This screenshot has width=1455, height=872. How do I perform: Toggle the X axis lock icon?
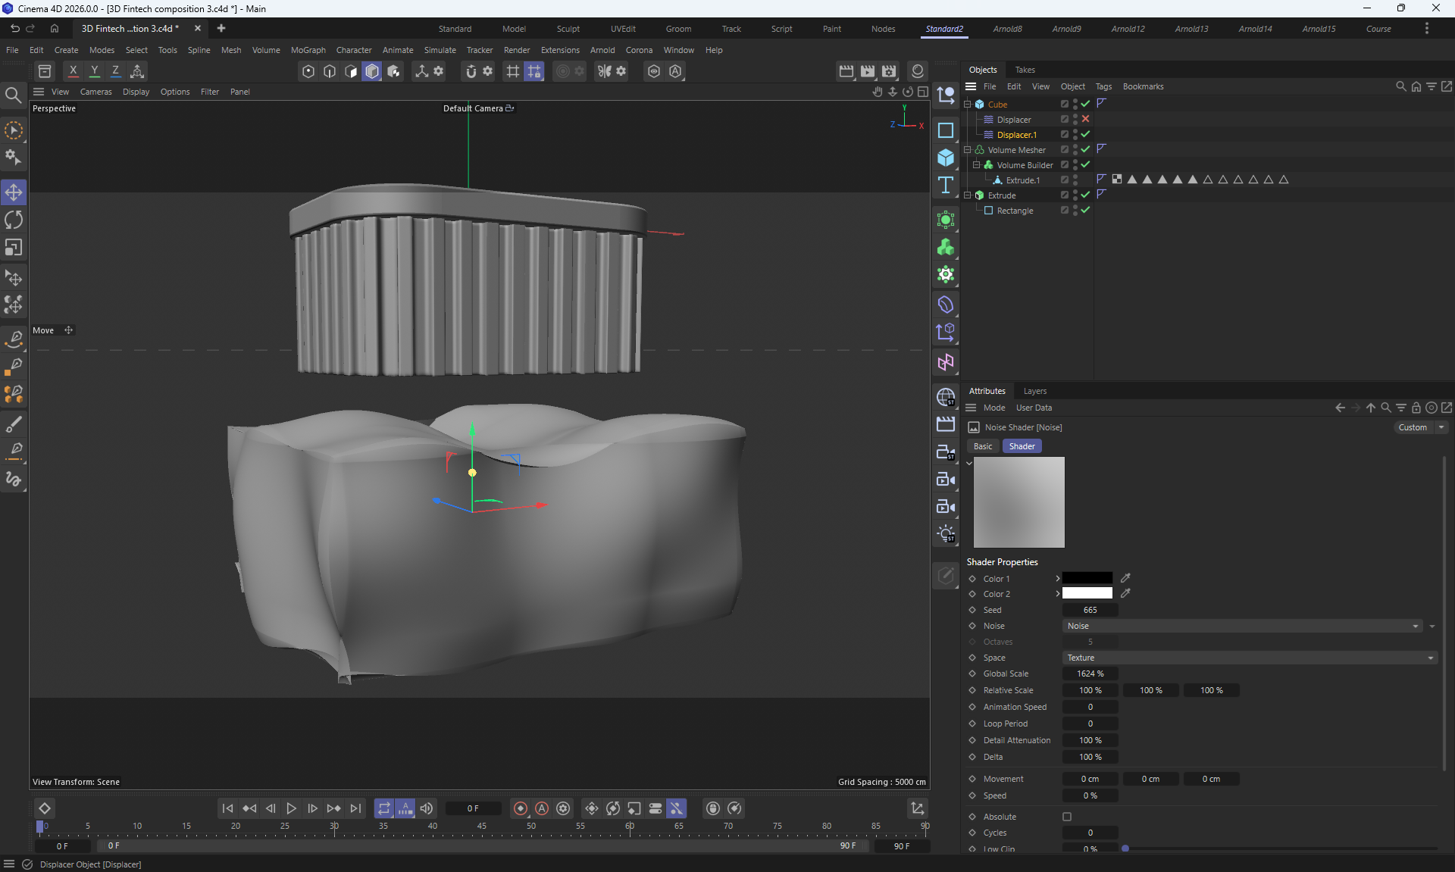[73, 71]
